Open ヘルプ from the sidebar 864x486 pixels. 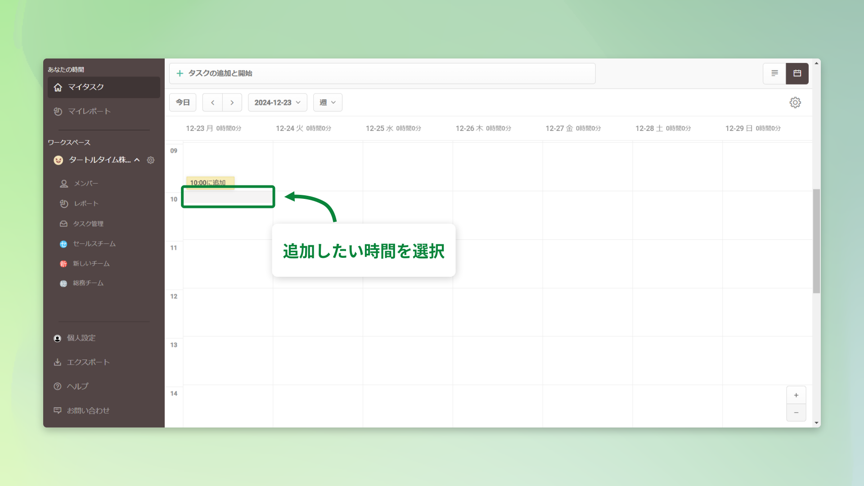tap(77, 386)
